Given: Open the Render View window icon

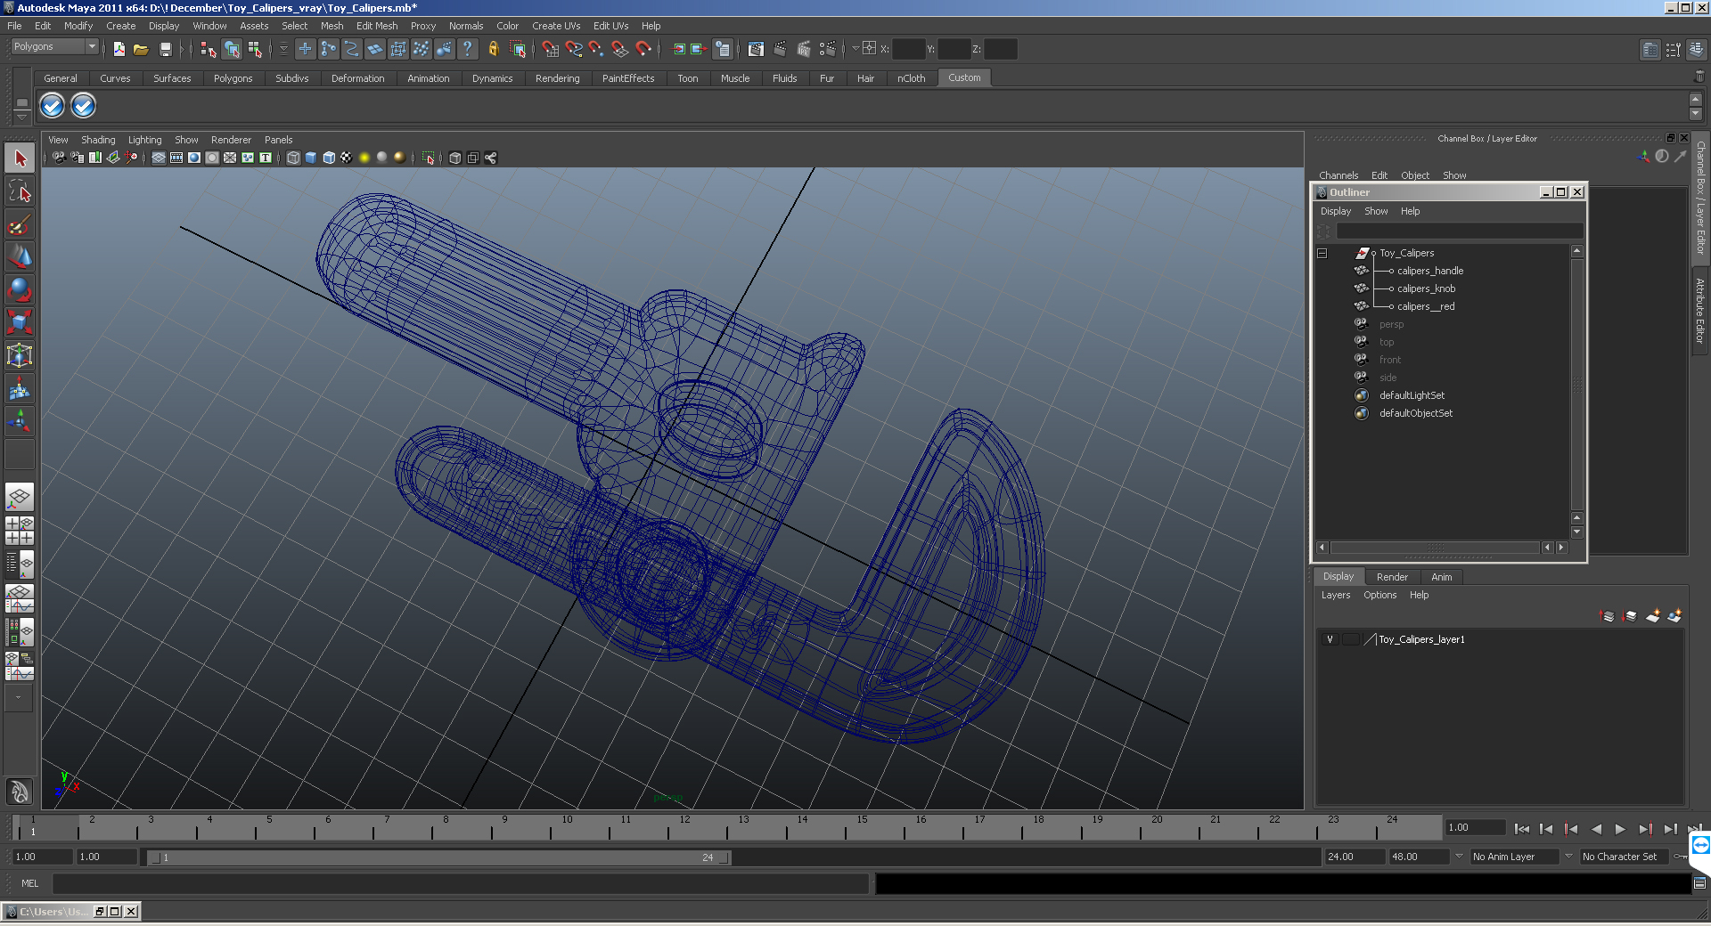Looking at the screenshot, I should pyautogui.click(x=756, y=50).
